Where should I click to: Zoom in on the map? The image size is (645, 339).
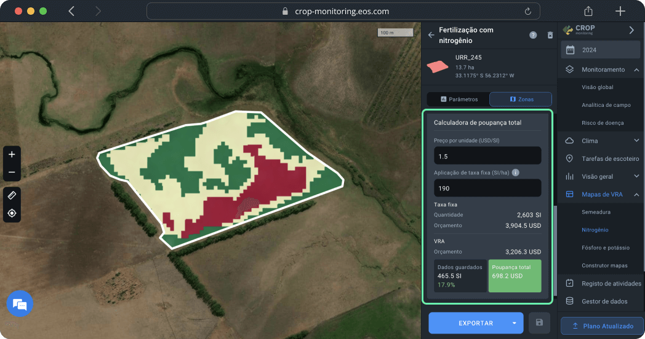click(12, 154)
